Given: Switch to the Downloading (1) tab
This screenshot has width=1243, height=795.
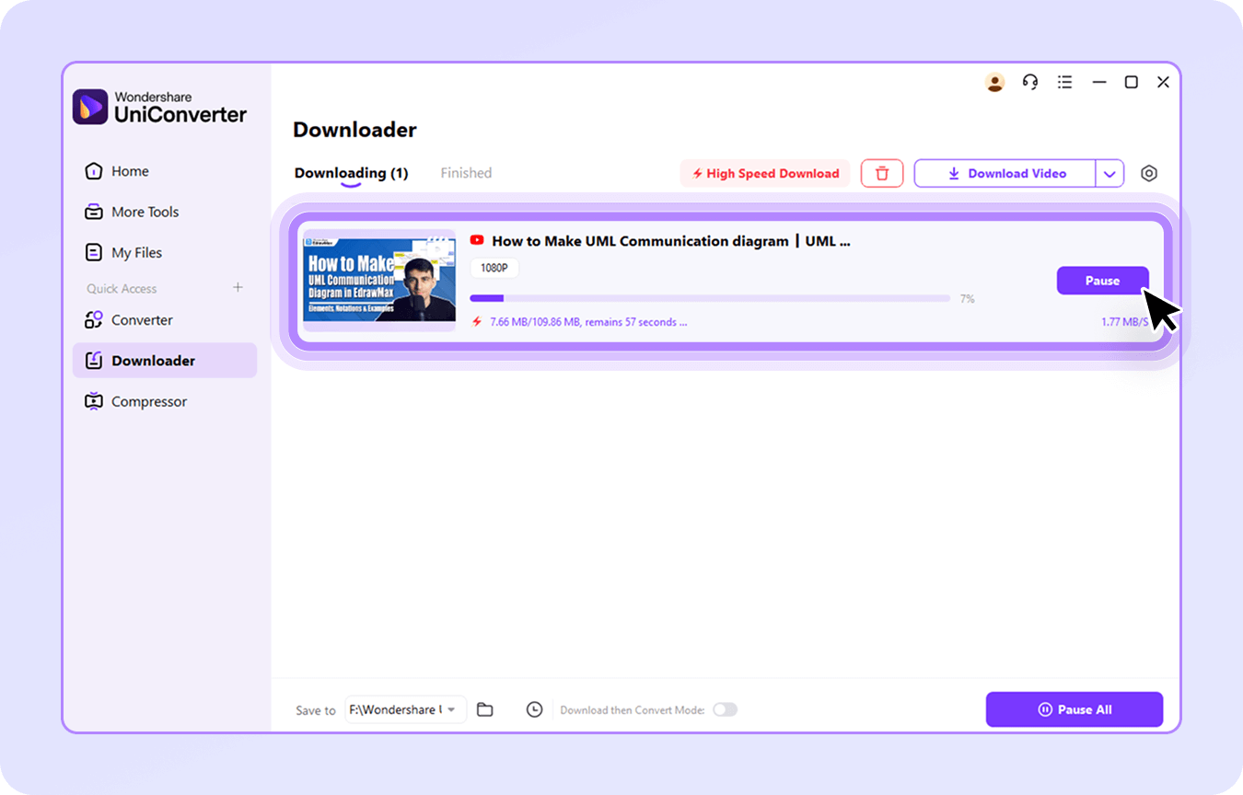Looking at the screenshot, I should pos(351,173).
